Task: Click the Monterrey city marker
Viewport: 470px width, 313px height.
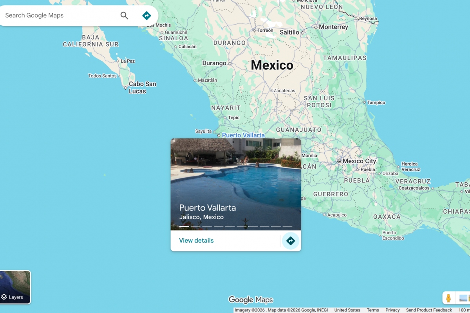Action: click(316, 27)
